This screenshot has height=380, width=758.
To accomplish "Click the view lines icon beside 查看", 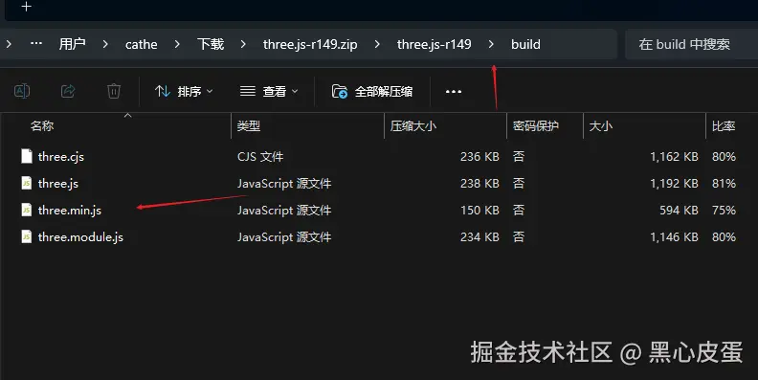I will [248, 91].
